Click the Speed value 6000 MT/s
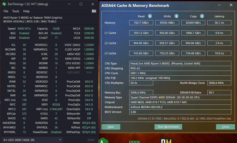 [x=24, y=29]
